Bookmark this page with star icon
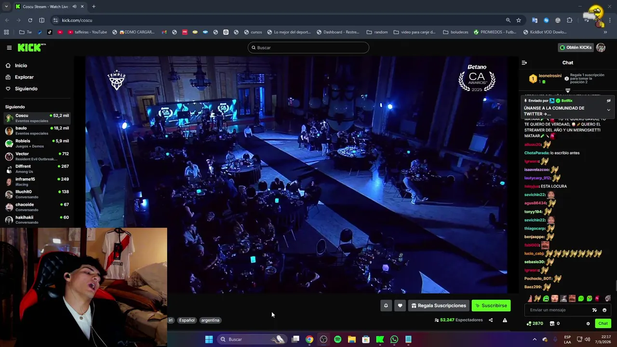The height and width of the screenshot is (347, 617). (x=519, y=20)
